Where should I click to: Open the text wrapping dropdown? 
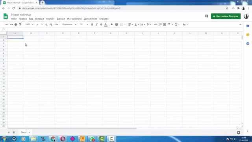143,24
